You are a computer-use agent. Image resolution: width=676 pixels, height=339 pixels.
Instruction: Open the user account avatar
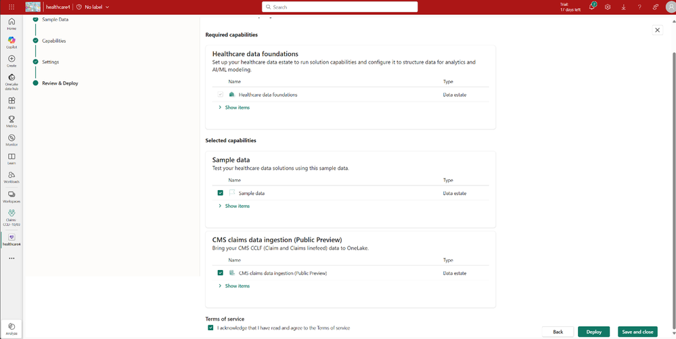pyautogui.click(x=671, y=7)
